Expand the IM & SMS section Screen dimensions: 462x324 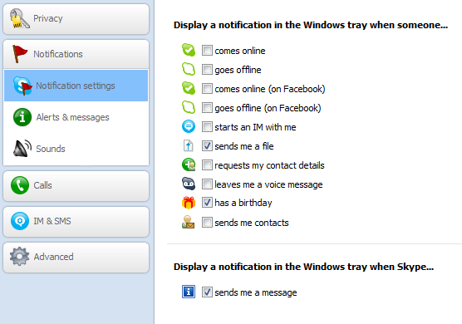76,222
